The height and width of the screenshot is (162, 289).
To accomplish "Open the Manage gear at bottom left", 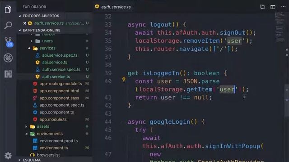I will (x=8, y=156).
